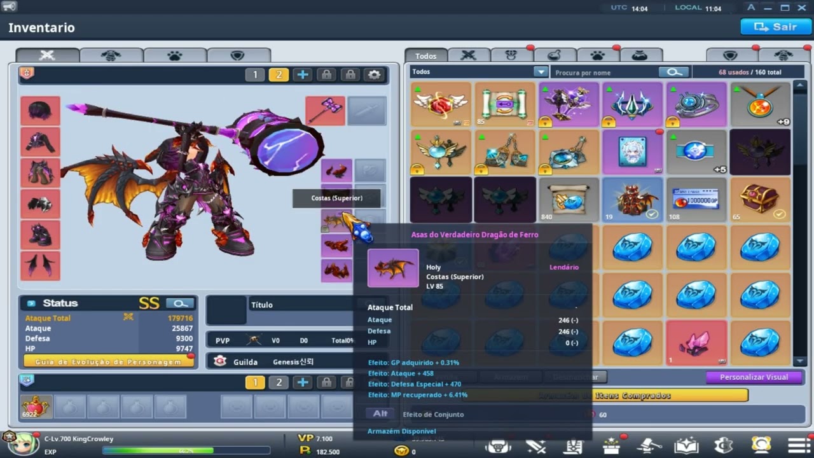The width and height of the screenshot is (814, 458).
Task: Select the heart potion slot showing 6922
Action: (x=36, y=406)
